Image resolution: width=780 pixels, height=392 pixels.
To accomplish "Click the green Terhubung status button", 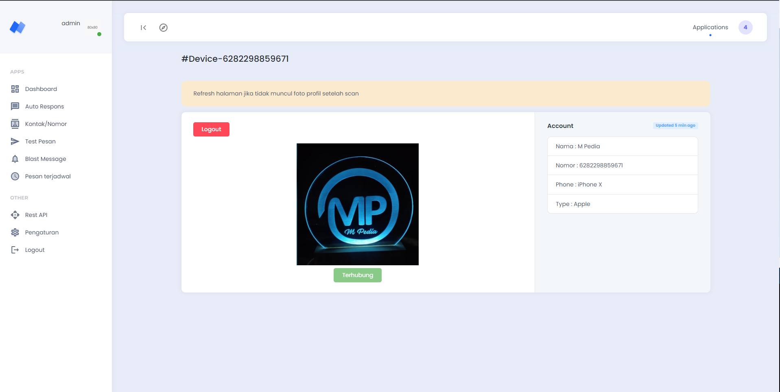I will click(x=357, y=275).
